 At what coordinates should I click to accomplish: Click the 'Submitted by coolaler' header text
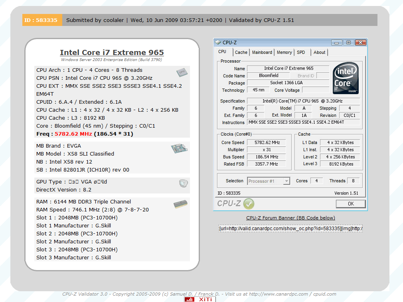coord(95,20)
